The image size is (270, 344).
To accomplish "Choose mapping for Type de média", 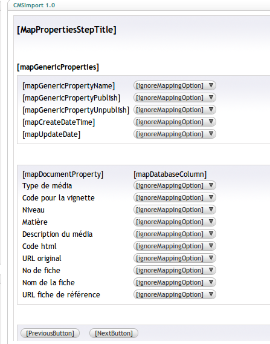I will [175, 185].
